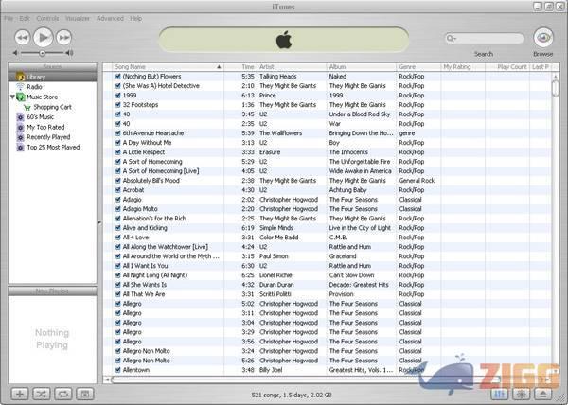Screen dimensions: 568x405
Task: Click the eject disc button
Action: tap(543, 395)
